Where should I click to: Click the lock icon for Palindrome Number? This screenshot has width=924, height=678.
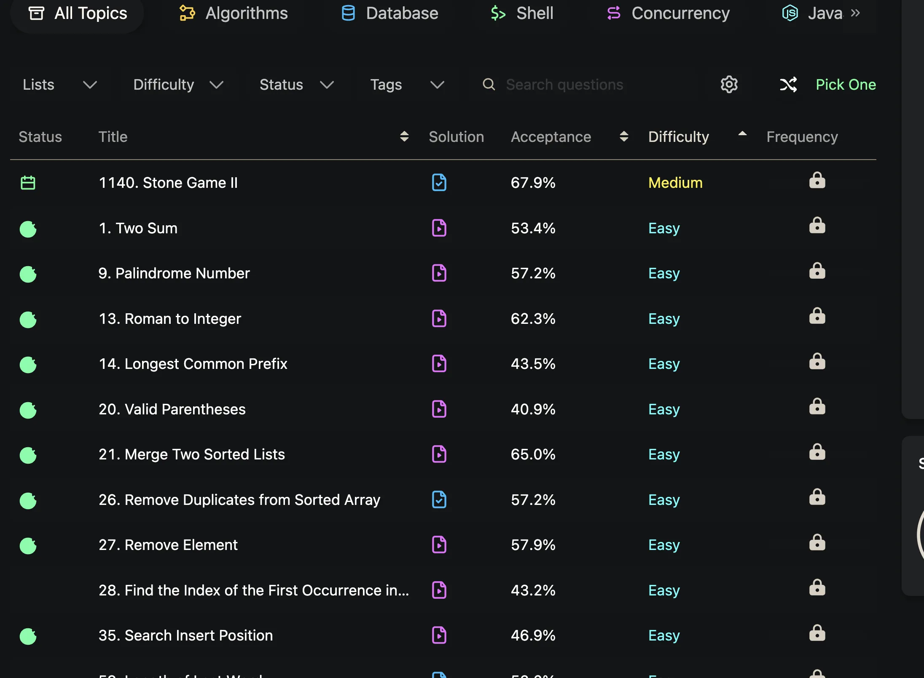click(817, 271)
